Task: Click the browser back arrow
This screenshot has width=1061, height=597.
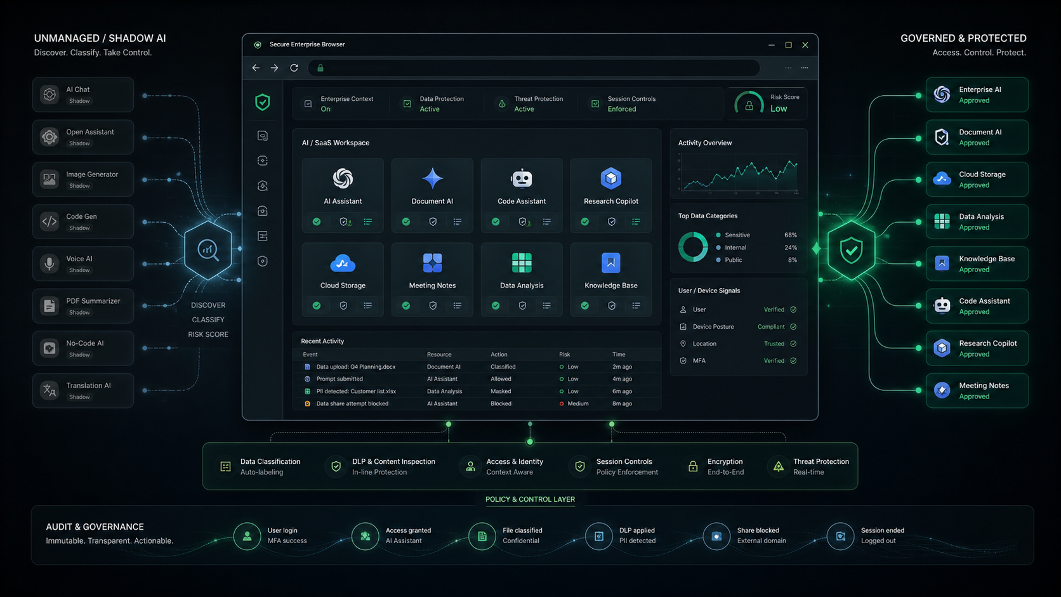Action: 256,68
